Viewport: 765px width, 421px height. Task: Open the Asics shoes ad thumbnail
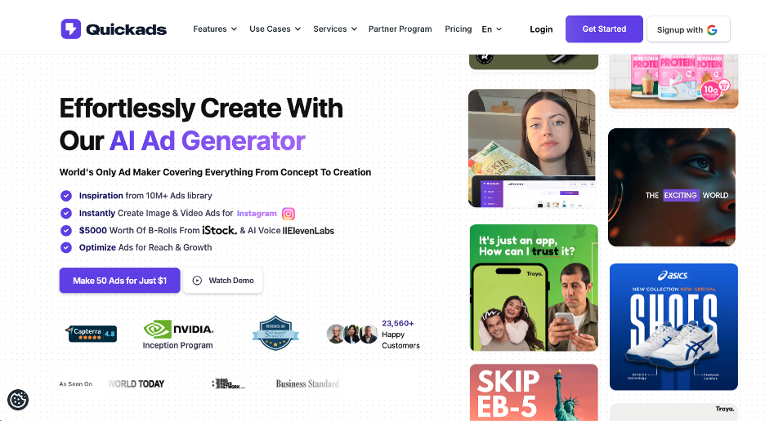(673, 327)
